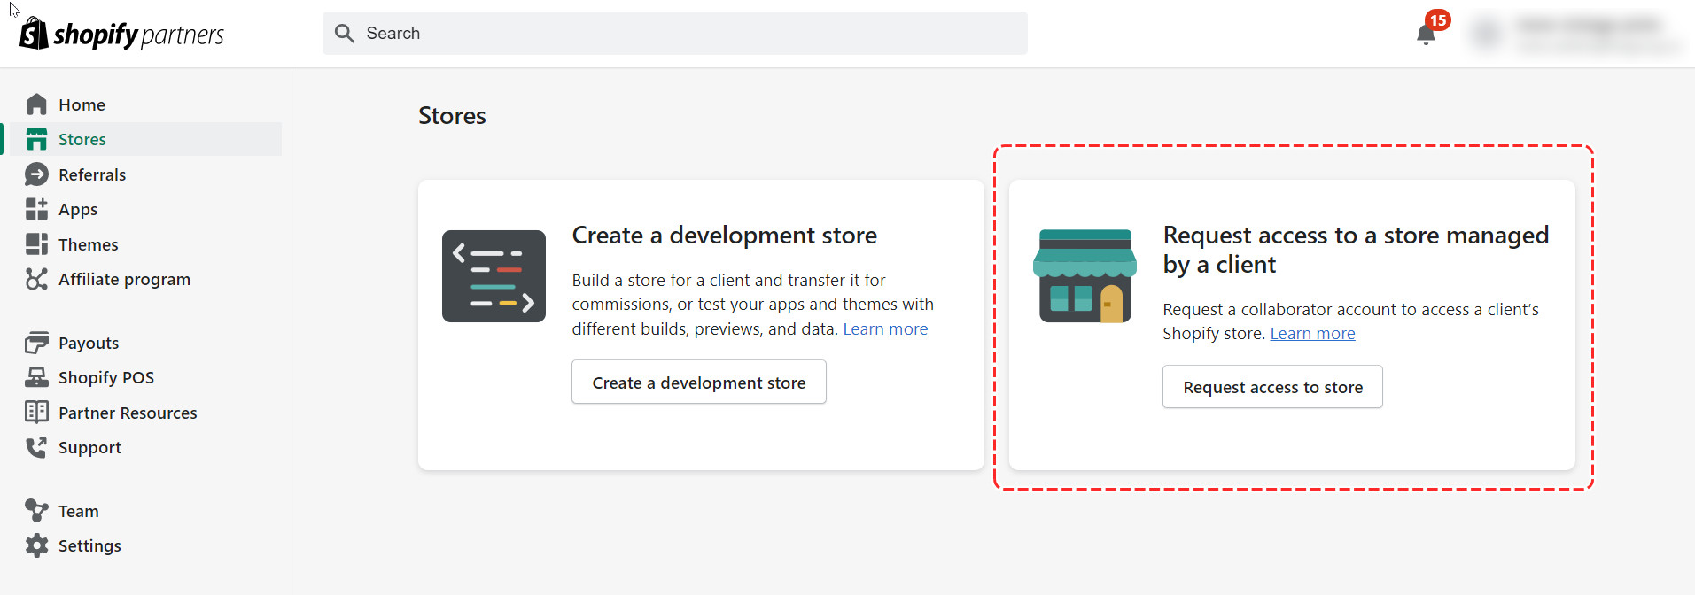Image resolution: width=1695 pixels, height=595 pixels.
Task: Click the Stores page heading
Action: click(x=452, y=116)
